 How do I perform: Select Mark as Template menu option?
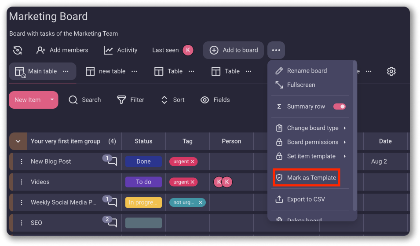click(306, 178)
